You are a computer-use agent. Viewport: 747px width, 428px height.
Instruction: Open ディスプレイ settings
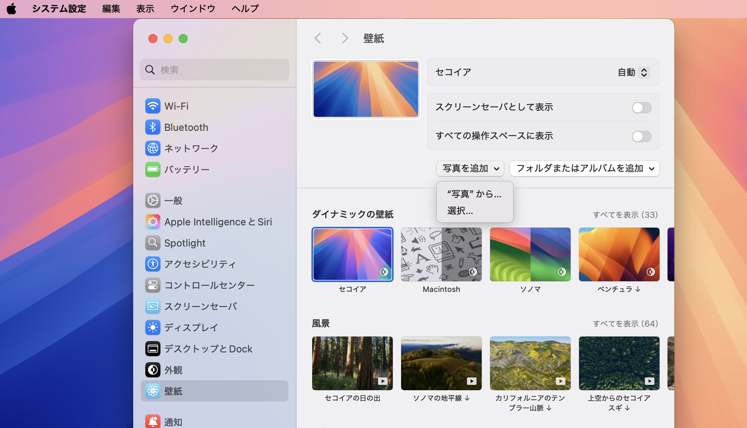point(191,328)
